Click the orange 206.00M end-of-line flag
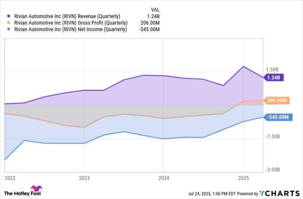The width and height of the screenshot is (303, 199). pos(276,100)
